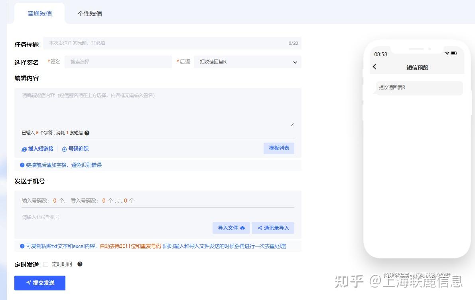Click the 短信预览 title text
Screen dimensions: 475x300
point(417,68)
